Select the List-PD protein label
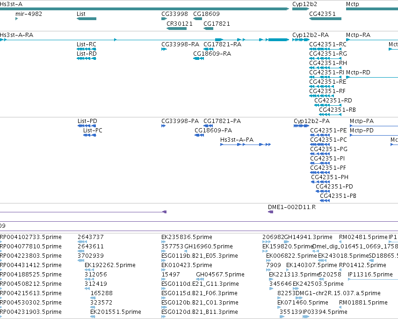Viewport: 398px width, 319px height. [87, 121]
